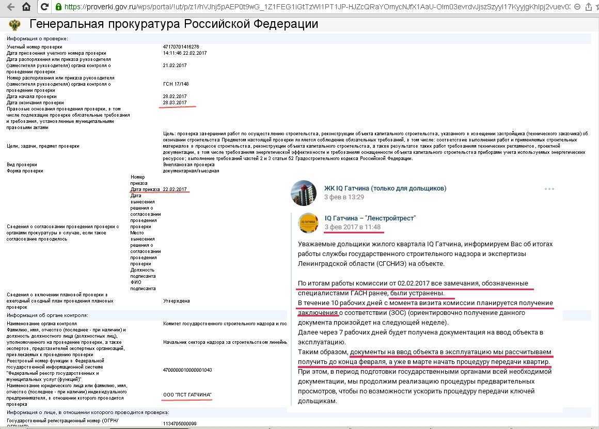Open the ЖК IQ Гатчина group link
This screenshot has width=599, height=429.
(x=385, y=188)
